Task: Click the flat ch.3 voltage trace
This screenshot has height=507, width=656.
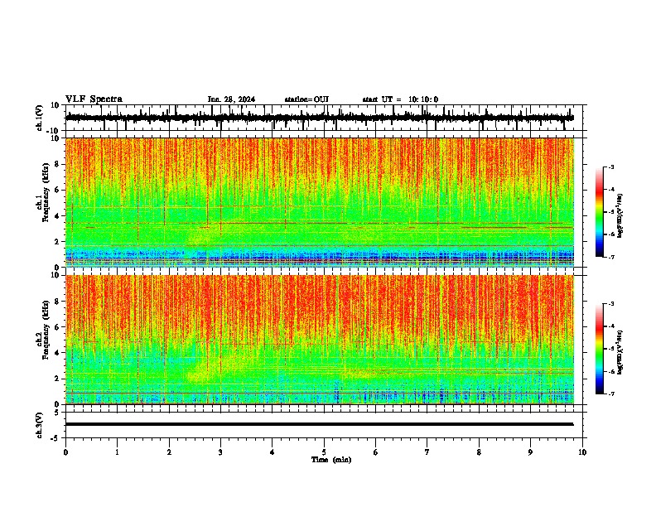Action: coord(320,424)
